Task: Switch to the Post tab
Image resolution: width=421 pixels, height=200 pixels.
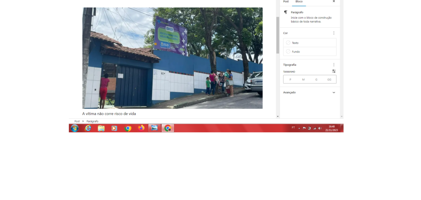Action: tap(286, 2)
